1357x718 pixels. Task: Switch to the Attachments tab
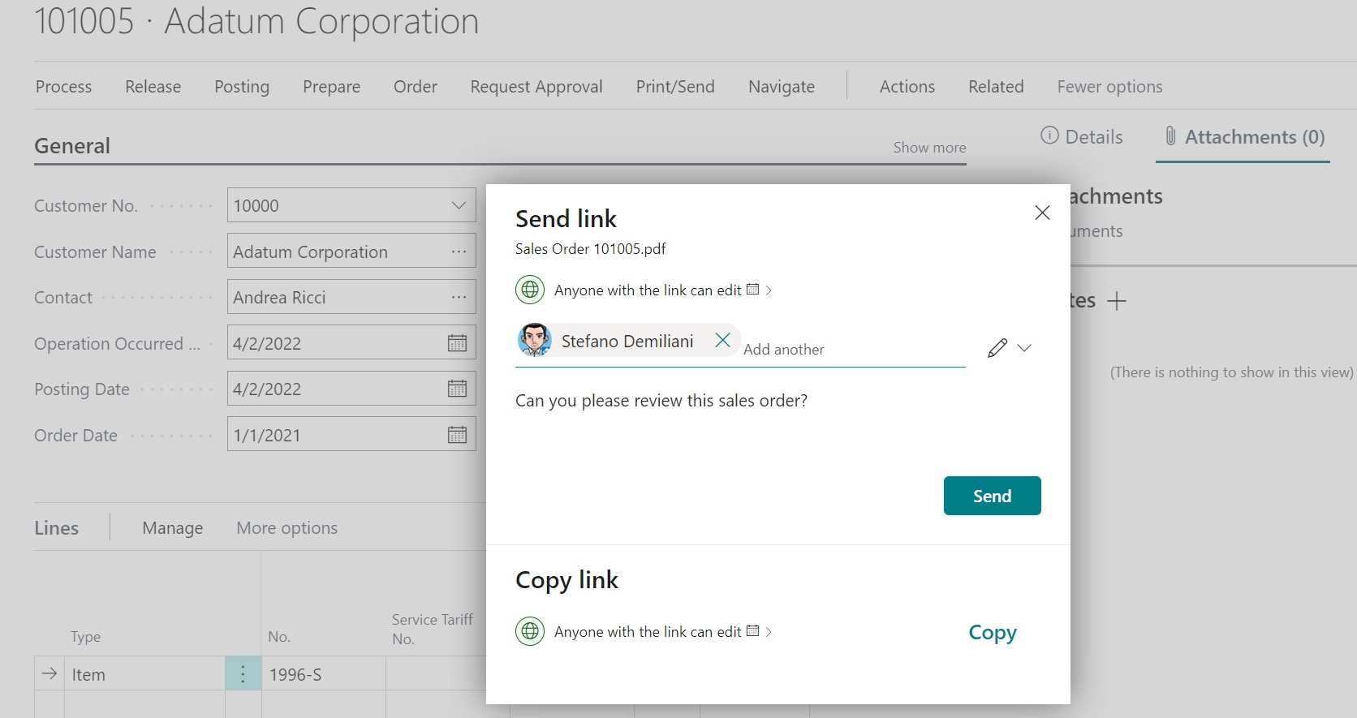(1244, 137)
